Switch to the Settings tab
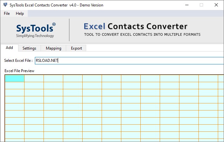 click(29, 48)
